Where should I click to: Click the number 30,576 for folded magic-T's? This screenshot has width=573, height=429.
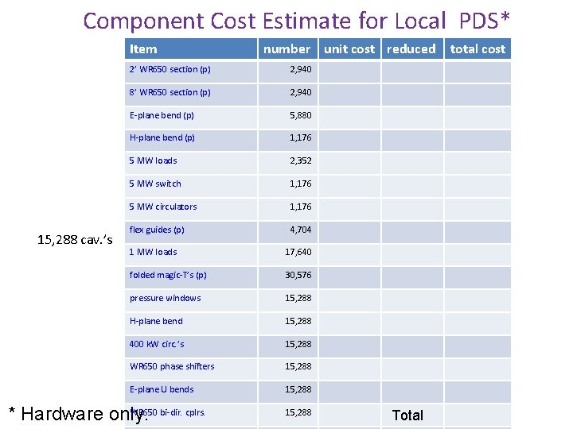point(298,275)
